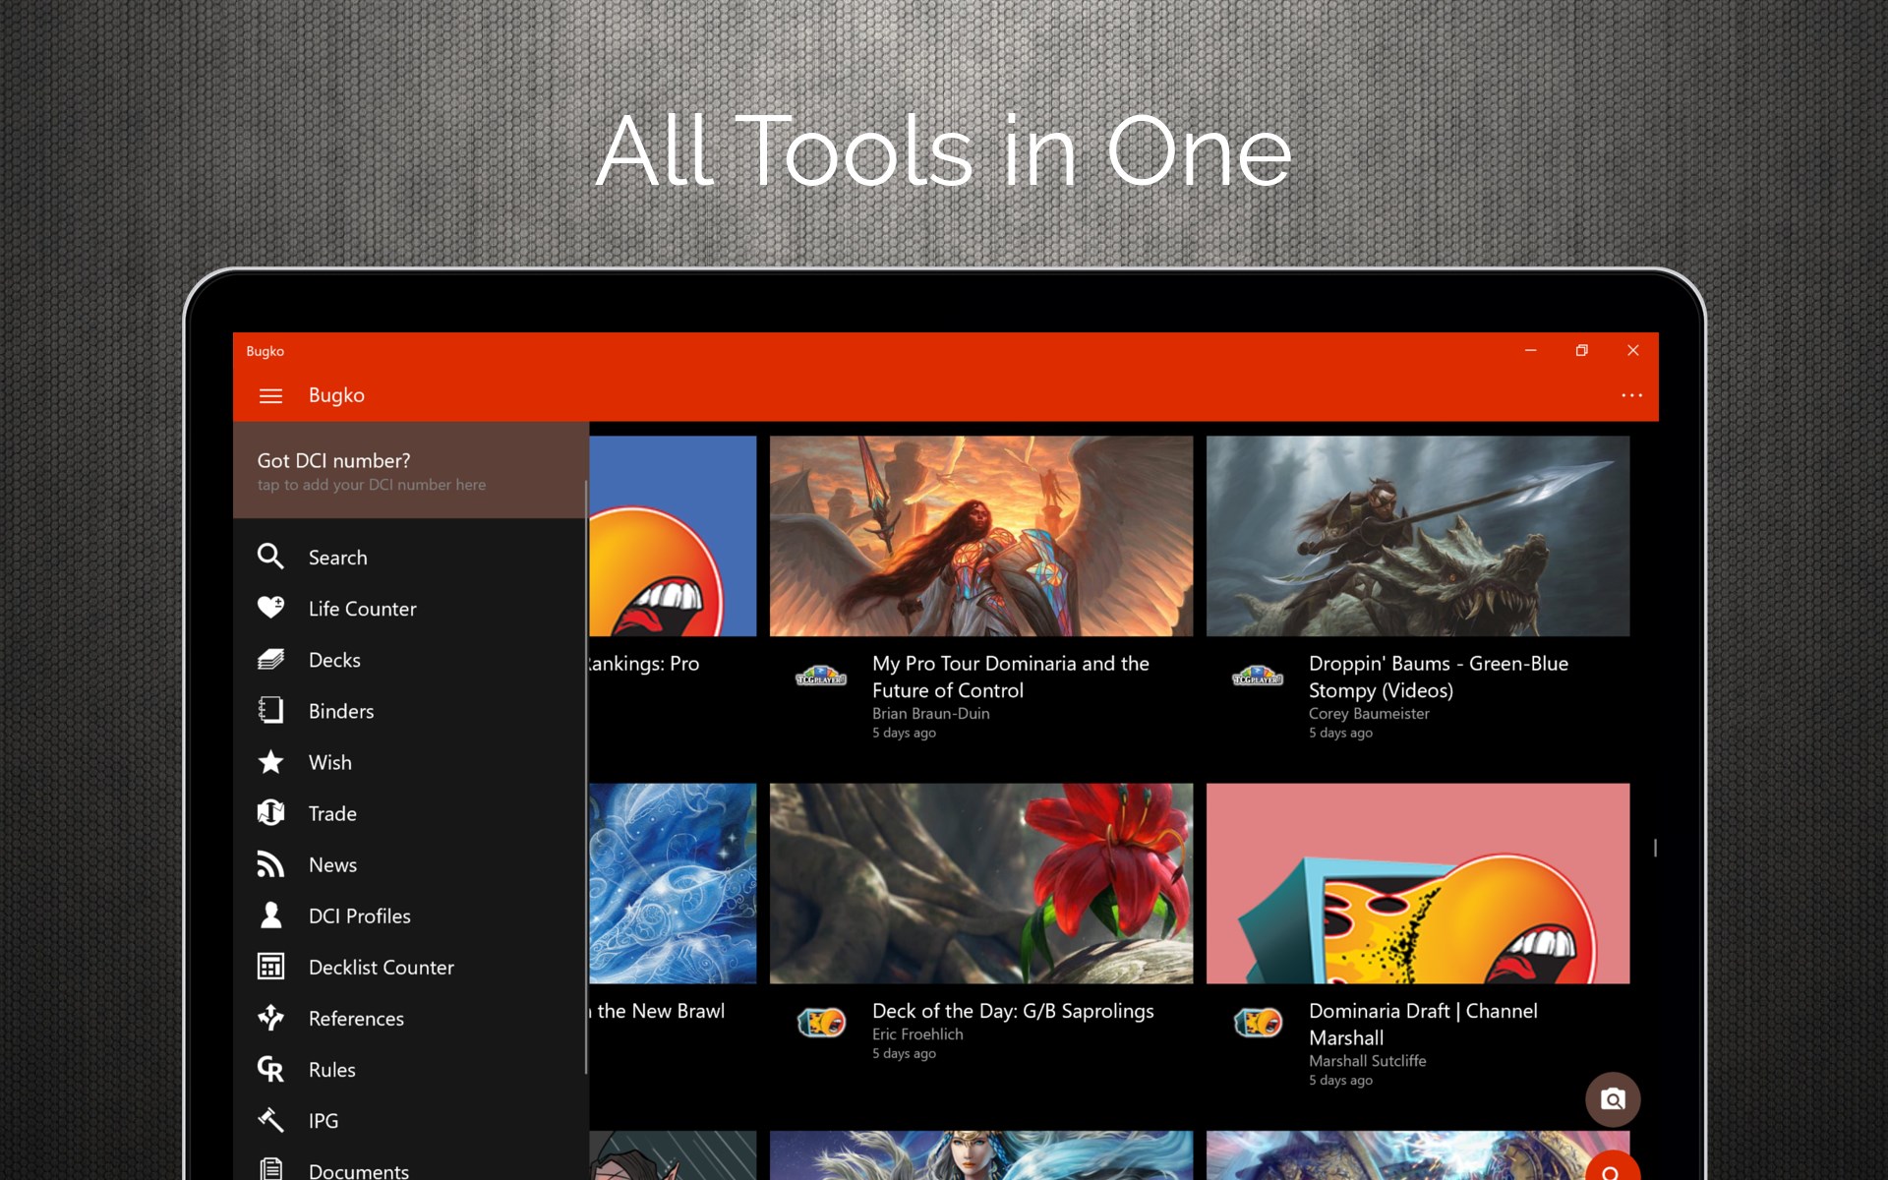1888x1180 pixels.
Task: Click the side menu scrollbar
Action: 586,777
